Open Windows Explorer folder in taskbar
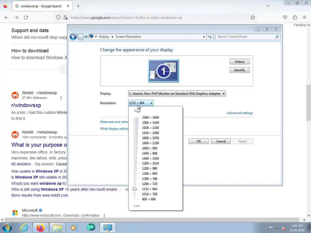The height and width of the screenshot is (233, 311). pyautogui.click(x=57, y=228)
